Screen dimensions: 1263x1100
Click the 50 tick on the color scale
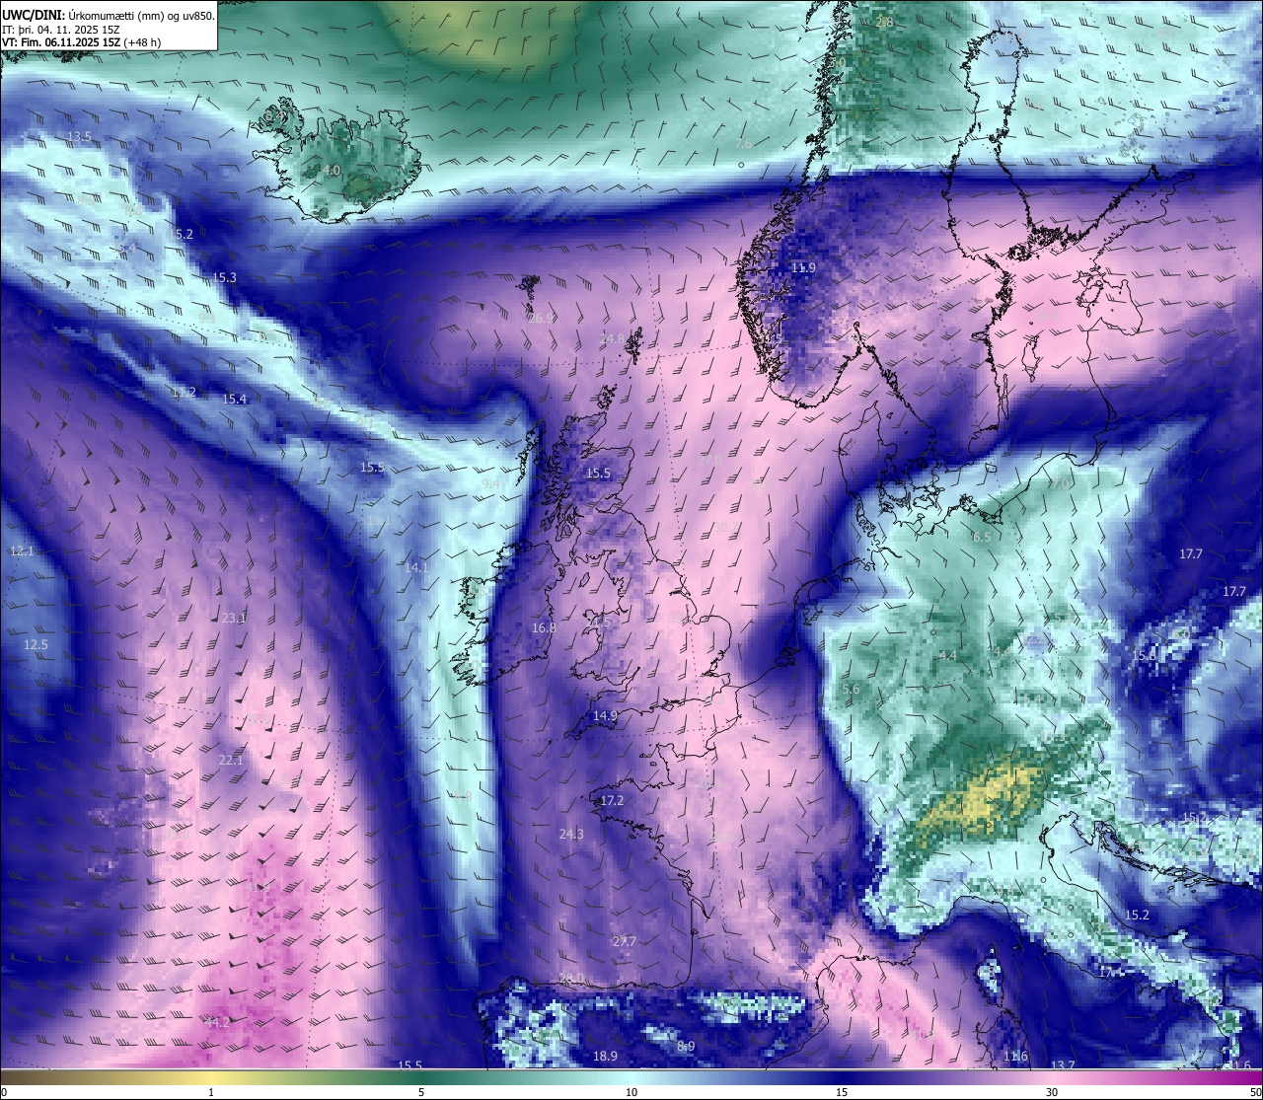pos(1256,1092)
